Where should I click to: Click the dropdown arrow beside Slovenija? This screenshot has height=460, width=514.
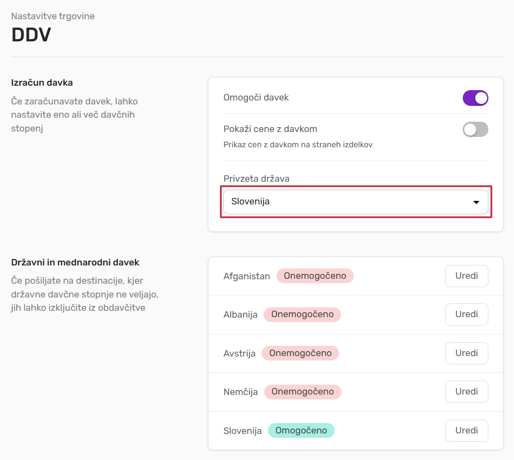pos(476,202)
